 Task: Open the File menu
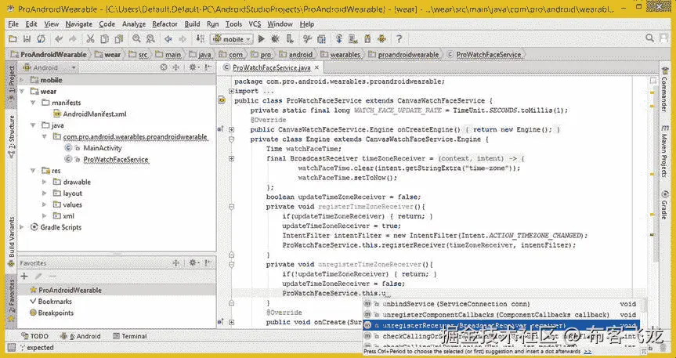(13, 24)
